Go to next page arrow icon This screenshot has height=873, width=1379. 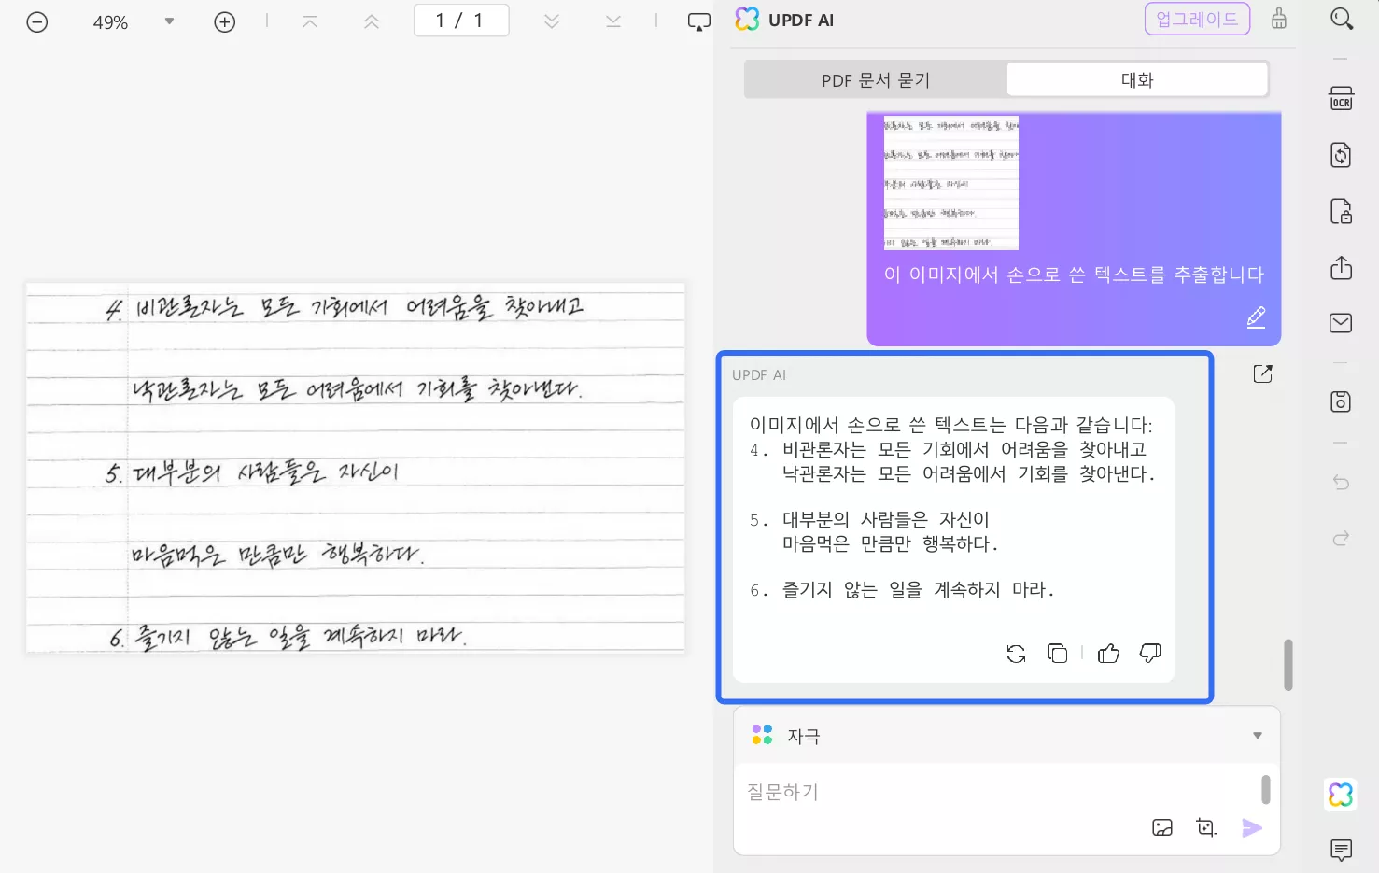[x=552, y=21]
